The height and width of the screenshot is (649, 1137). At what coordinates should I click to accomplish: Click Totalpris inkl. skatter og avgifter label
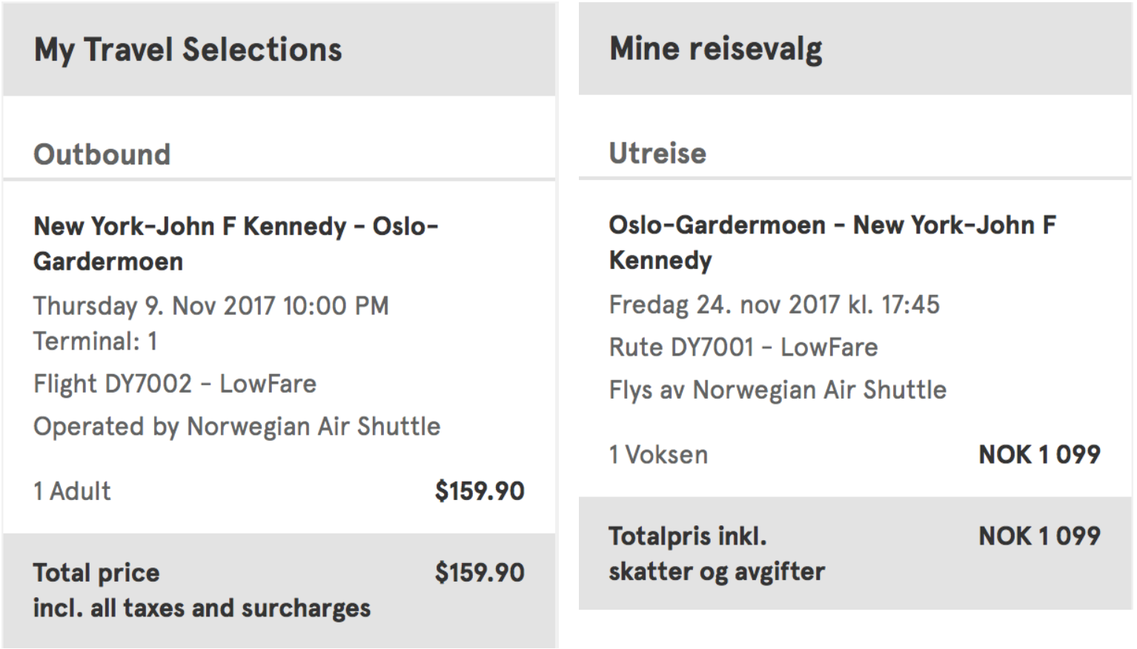pos(717,553)
